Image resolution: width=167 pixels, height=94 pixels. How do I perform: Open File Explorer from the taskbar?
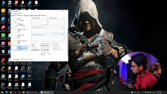pos(23,92)
